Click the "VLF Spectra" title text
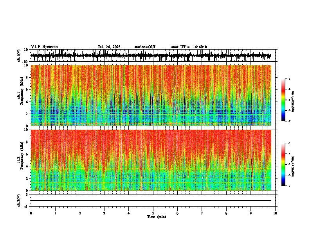This screenshot has width=310, height=239. (x=44, y=47)
